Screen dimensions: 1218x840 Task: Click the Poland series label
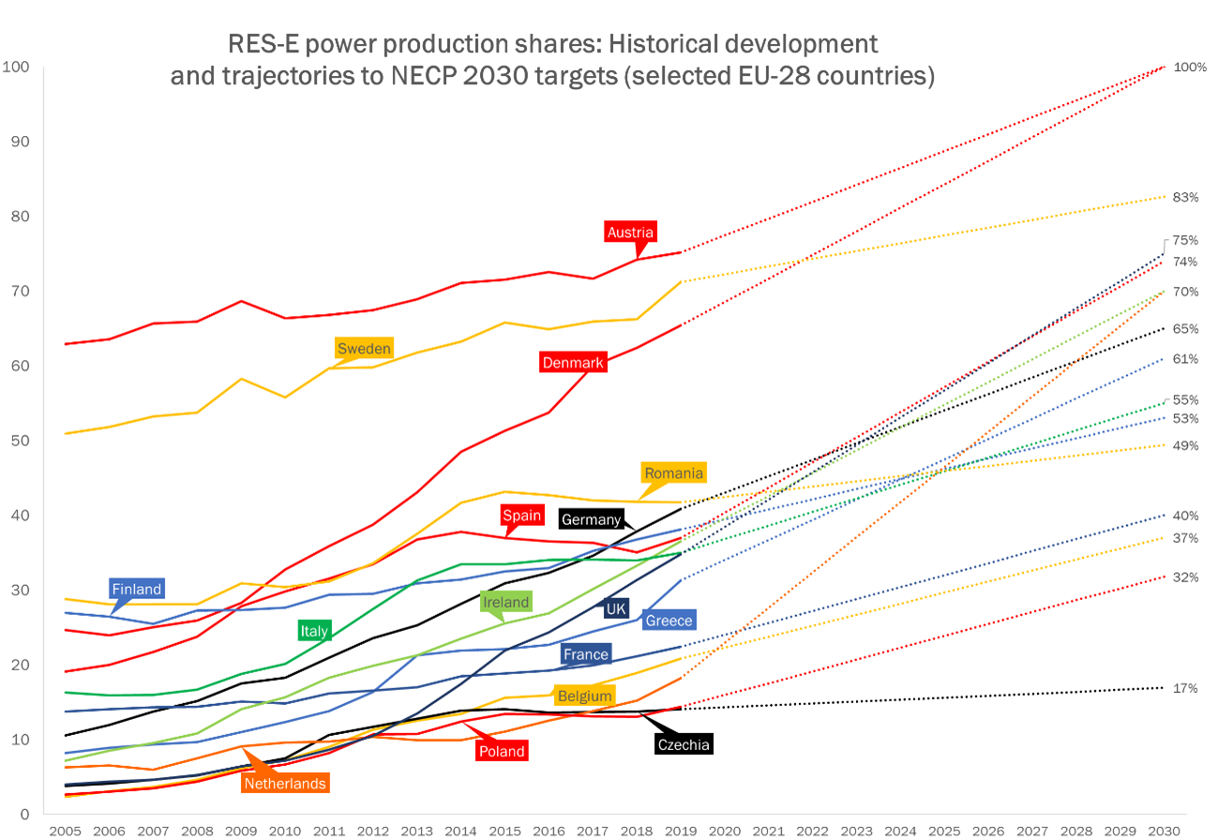pos(501,751)
